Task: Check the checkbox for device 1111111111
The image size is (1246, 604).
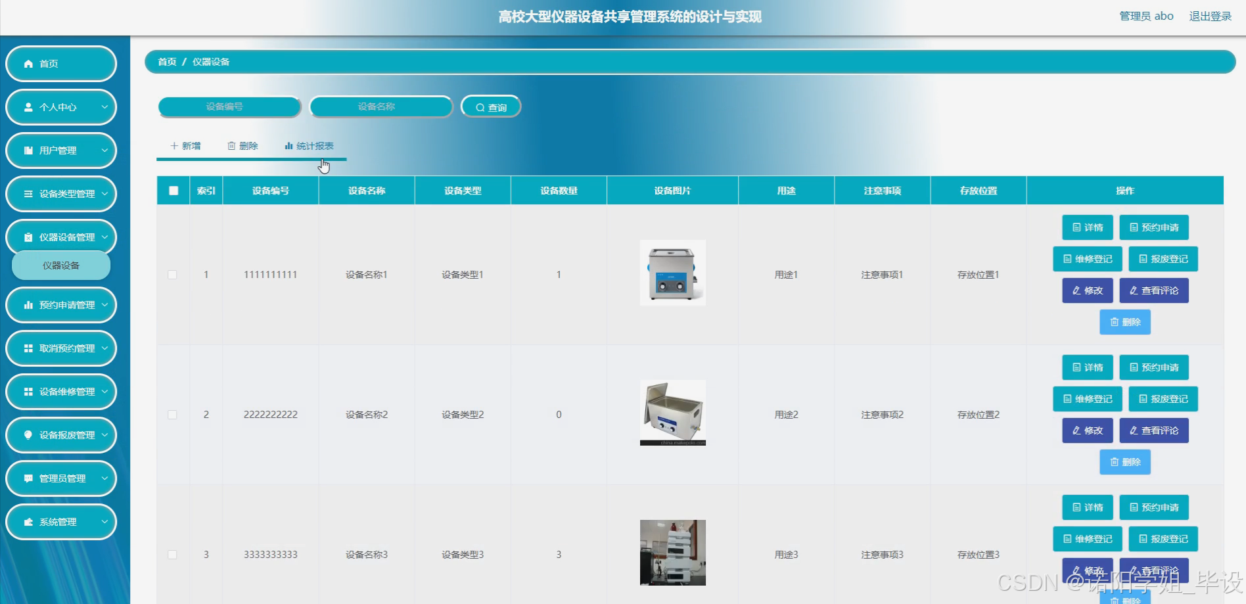Action: (173, 274)
